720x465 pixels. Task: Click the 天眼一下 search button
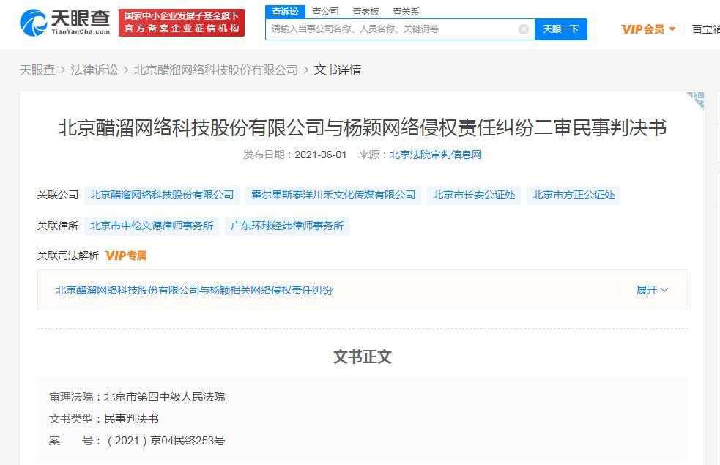560,29
